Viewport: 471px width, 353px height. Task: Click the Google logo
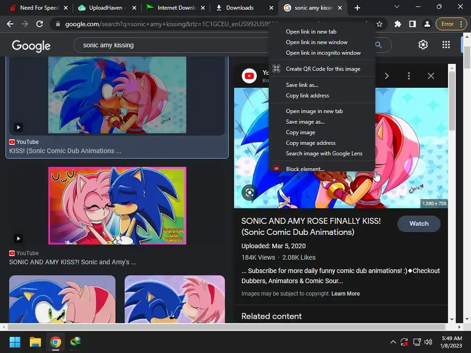click(31, 46)
